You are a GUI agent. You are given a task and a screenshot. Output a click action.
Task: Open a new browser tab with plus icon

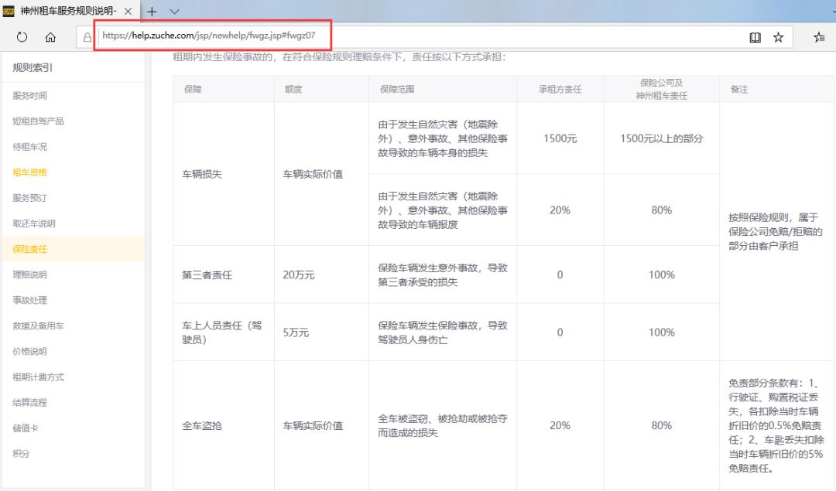[152, 12]
